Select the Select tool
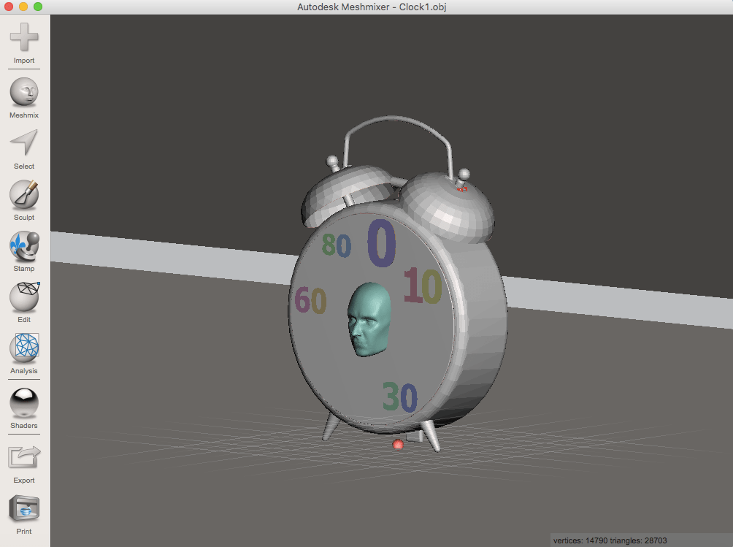This screenshot has height=547, width=733. [x=23, y=145]
